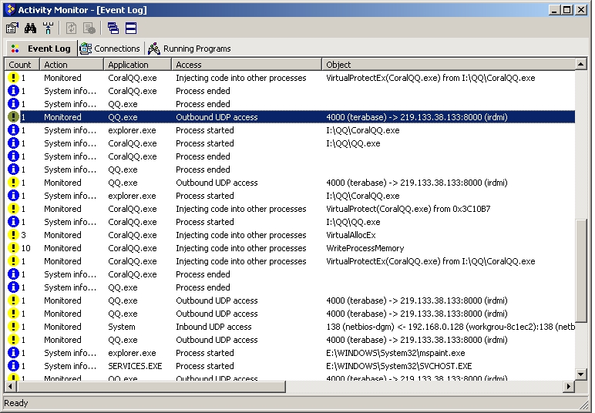The image size is (595, 413).
Task: Select 'E:\WINDOWS\System32\mspaint.exe' entry
Action: point(395,353)
